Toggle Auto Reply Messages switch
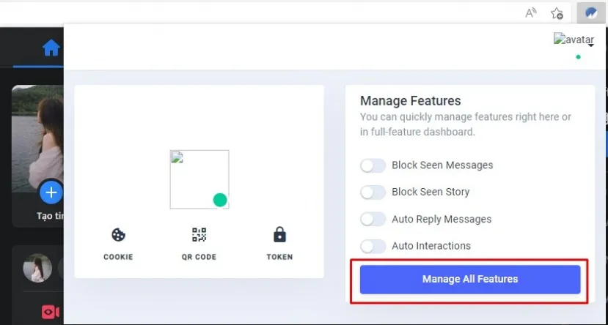The height and width of the screenshot is (325, 608). point(373,219)
